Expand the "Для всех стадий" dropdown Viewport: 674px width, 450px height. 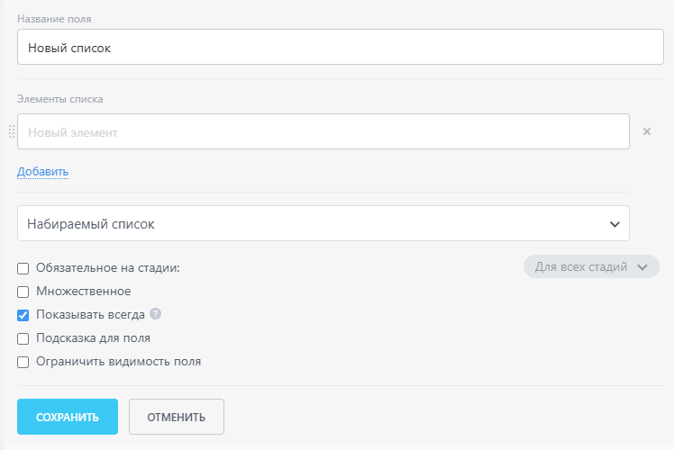tap(590, 267)
